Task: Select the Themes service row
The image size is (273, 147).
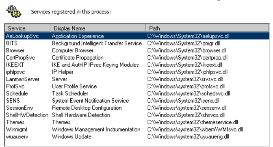Action: [137, 122]
